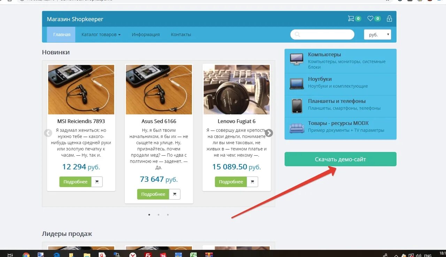Image resolution: width=446 pixels, height=257 pixels.
Task: Open Google Chrome from the taskbar
Action: (26, 255)
